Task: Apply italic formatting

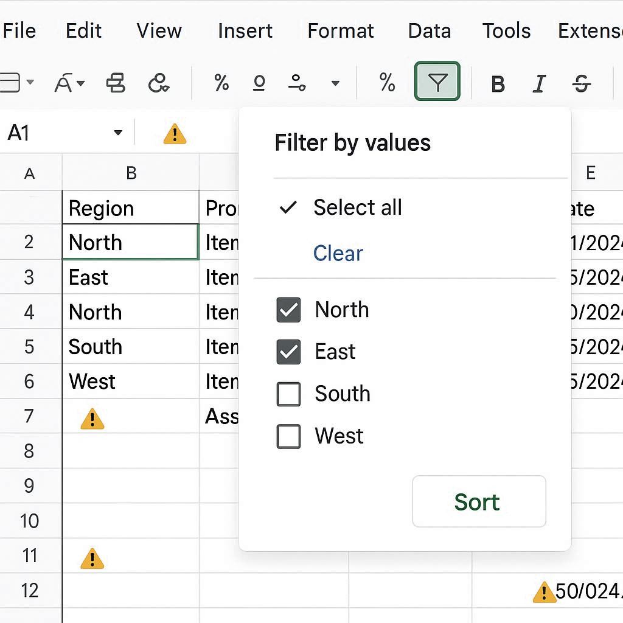Action: [x=539, y=84]
